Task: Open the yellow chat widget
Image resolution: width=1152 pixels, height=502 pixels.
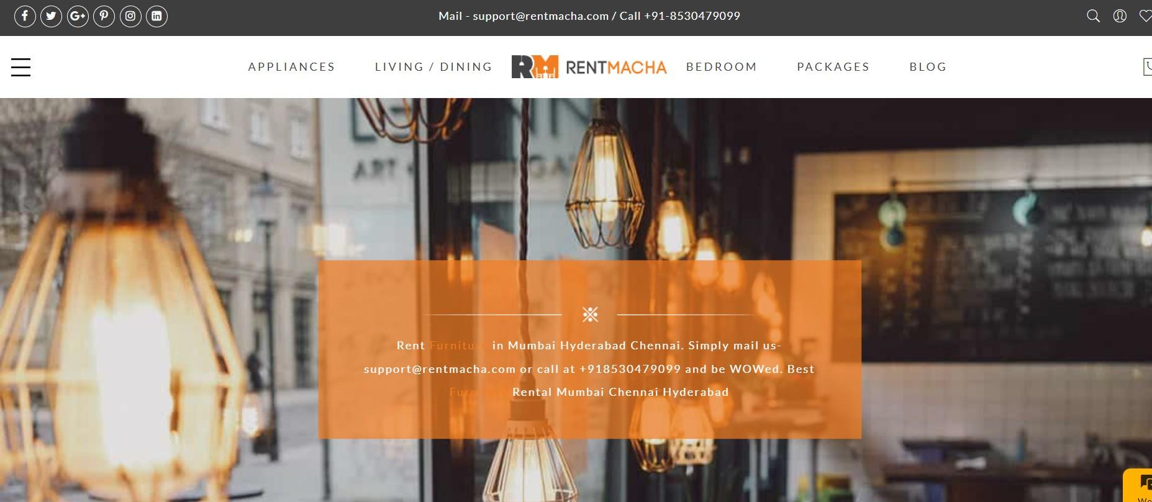Action: (1138, 486)
